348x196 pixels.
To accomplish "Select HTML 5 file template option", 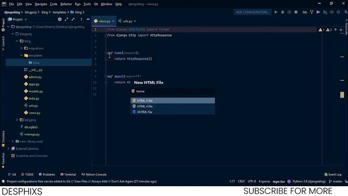I will click(173, 101).
